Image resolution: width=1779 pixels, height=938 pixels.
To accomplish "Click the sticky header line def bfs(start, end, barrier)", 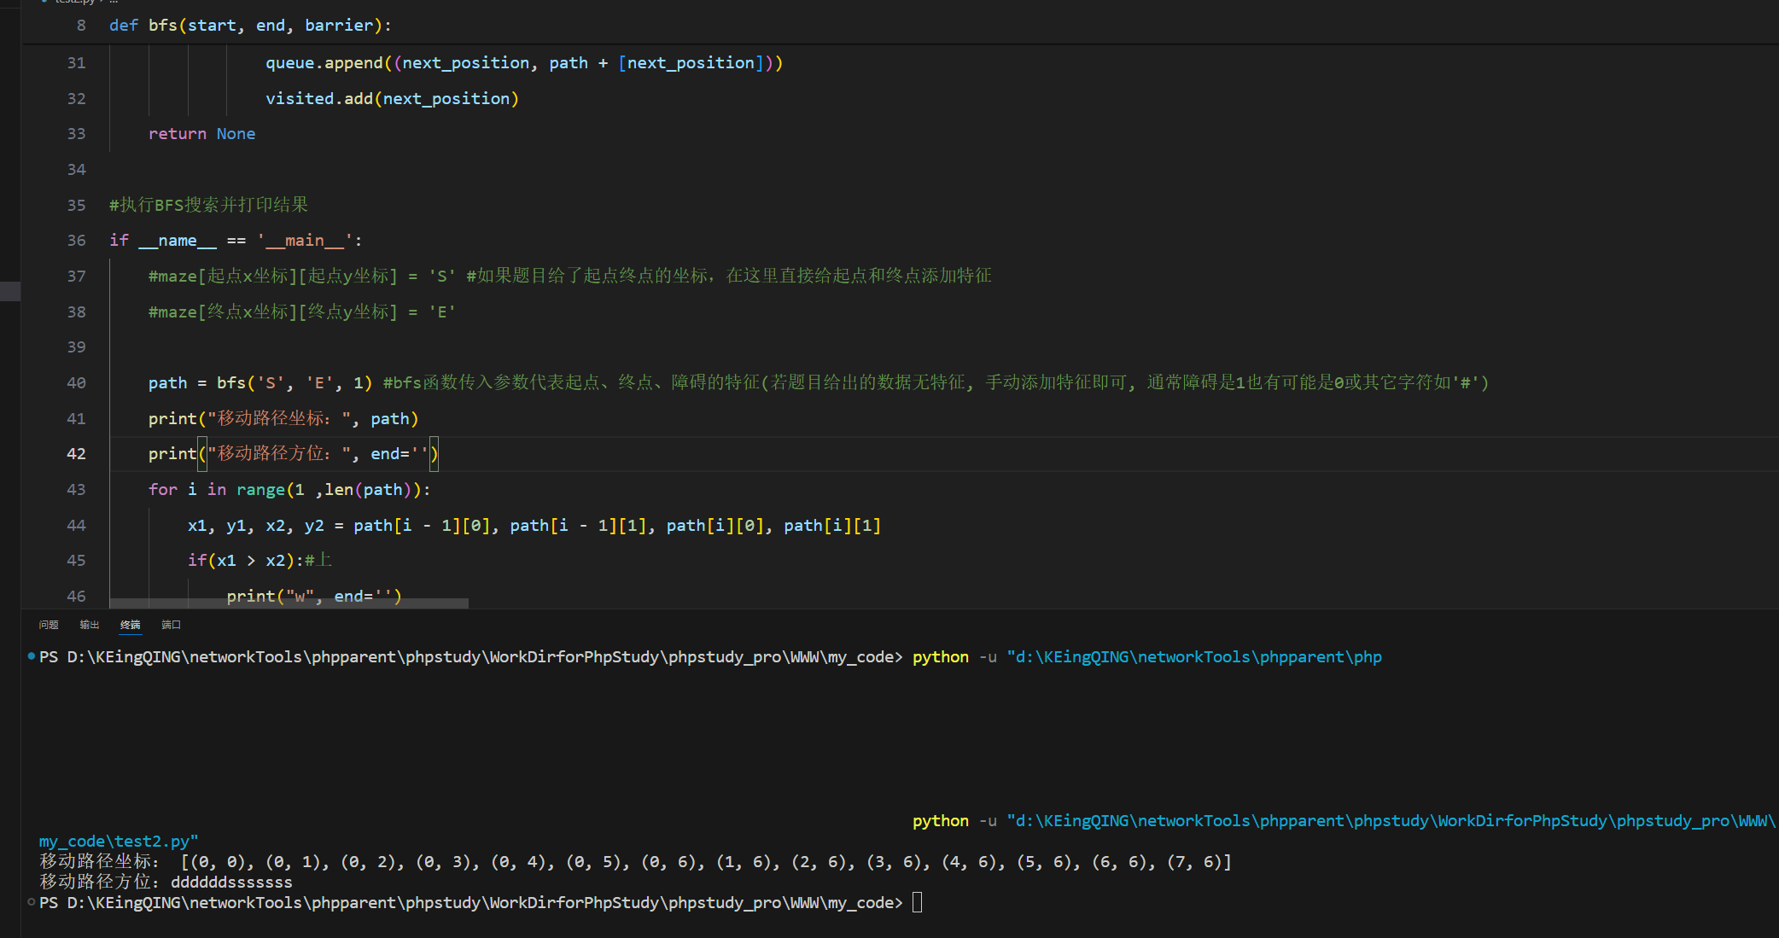I will click(x=250, y=25).
